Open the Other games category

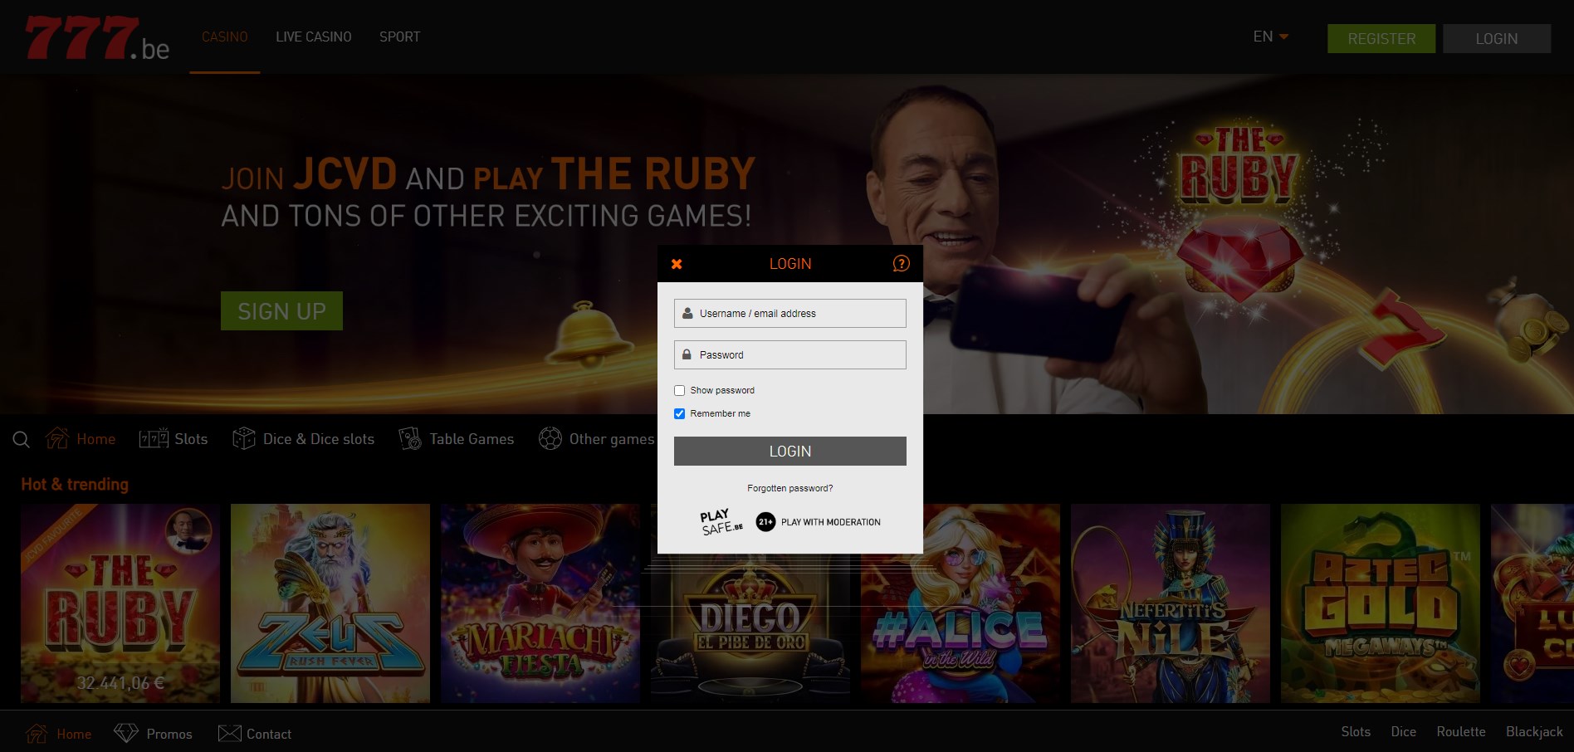click(x=596, y=439)
